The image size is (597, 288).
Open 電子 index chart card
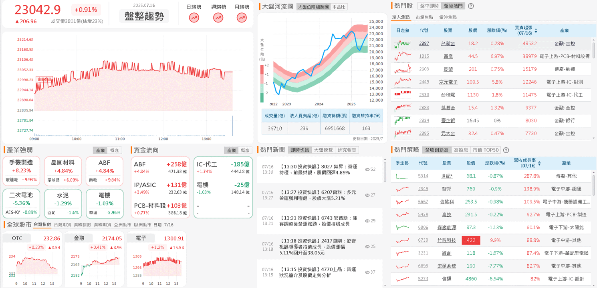[x=156, y=259]
